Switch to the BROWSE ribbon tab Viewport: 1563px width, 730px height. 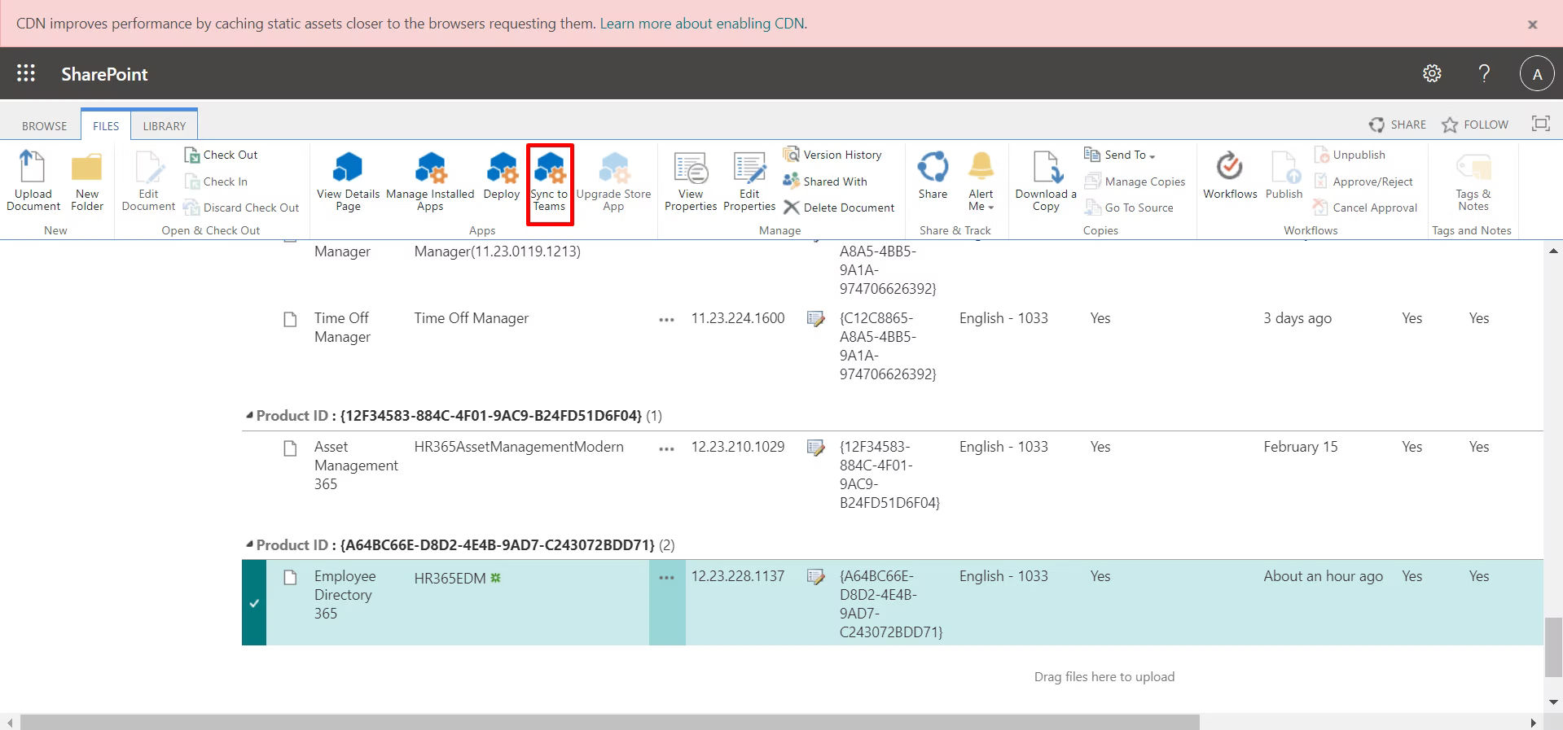click(x=45, y=125)
